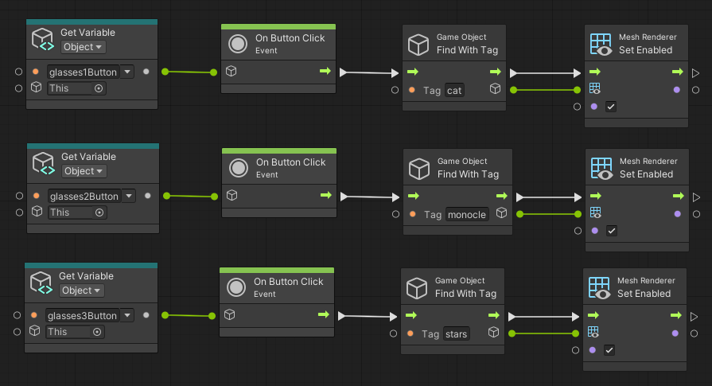Toggle the enabled checkbox after the cat tag node
Image resolution: width=712 pixels, height=386 pixels.
[x=611, y=107]
